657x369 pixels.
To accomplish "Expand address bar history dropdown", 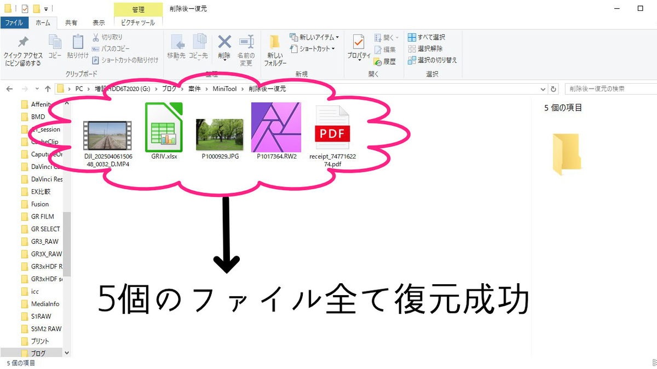I will (x=543, y=89).
